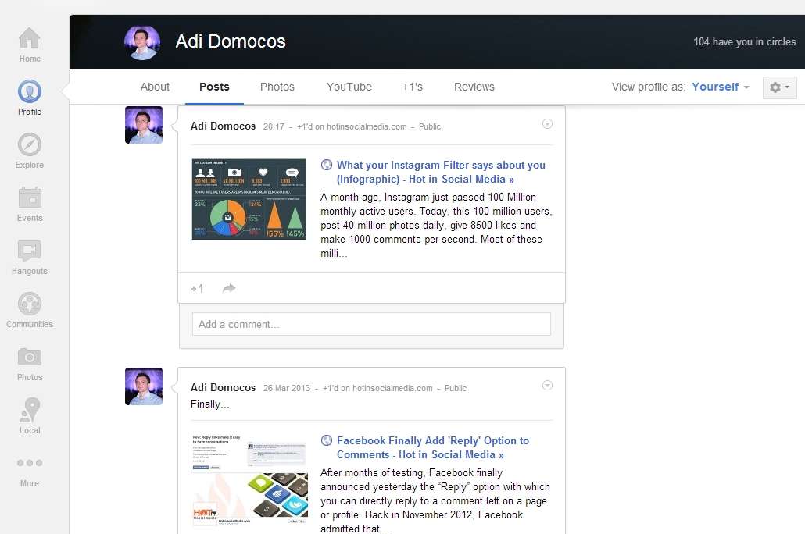
Task: Click globe icon beside Facebook Reply link
Action: pyautogui.click(x=327, y=440)
